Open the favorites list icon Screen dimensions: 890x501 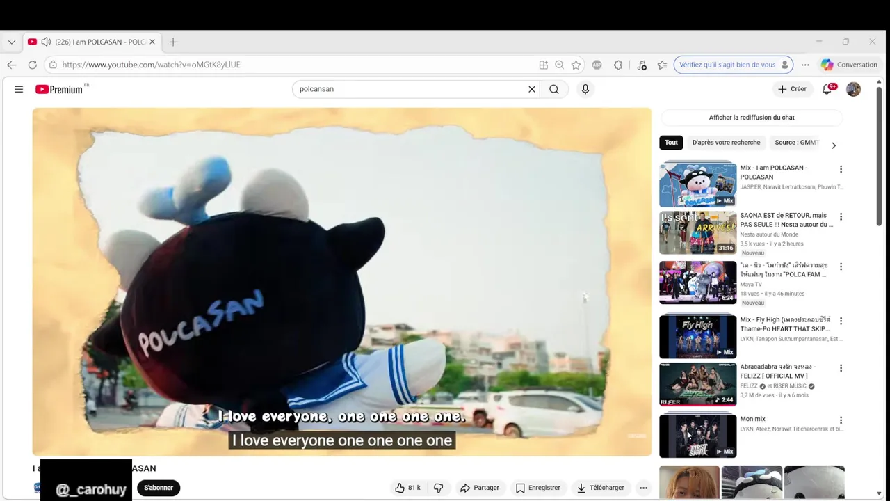point(663,65)
